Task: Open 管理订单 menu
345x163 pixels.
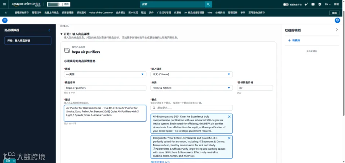Action: click(x=36, y=13)
